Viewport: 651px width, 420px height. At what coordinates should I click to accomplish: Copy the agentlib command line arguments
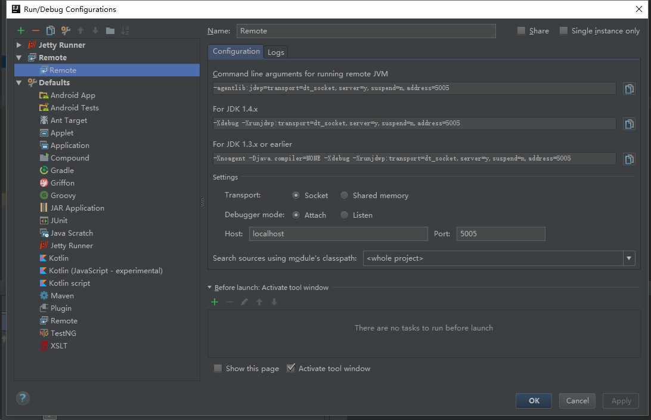[629, 89]
